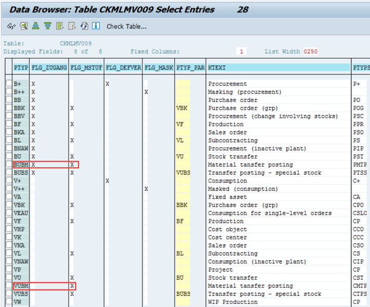Image resolution: width=370 pixels, height=307 pixels.
Task: Open the blue Information icon
Action: 96,26
